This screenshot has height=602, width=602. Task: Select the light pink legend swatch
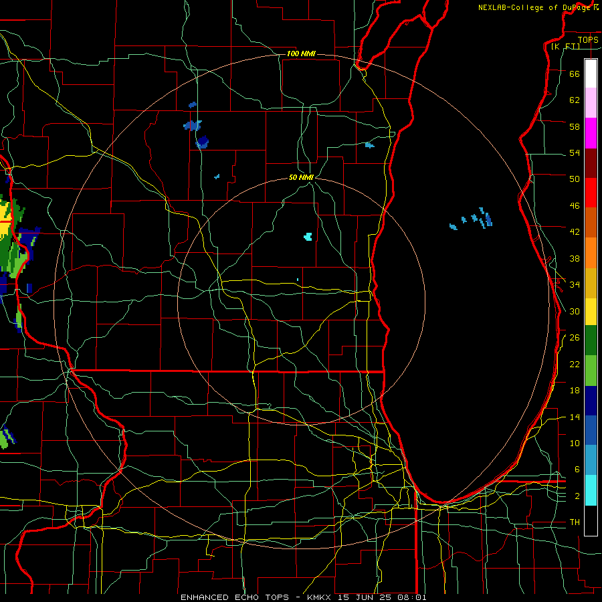[591, 103]
